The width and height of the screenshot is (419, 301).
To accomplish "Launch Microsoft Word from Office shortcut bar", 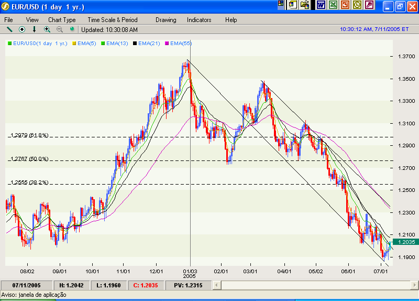I will pos(321,5).
